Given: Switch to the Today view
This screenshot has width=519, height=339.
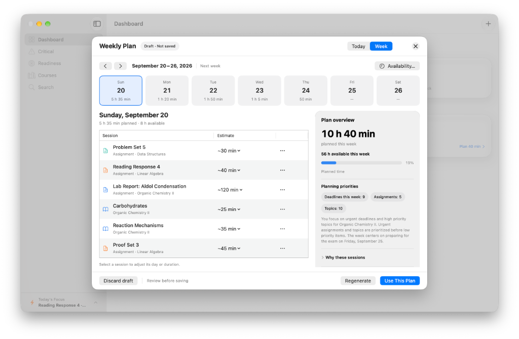Looking at the screenshot, I should coord(358,46).
